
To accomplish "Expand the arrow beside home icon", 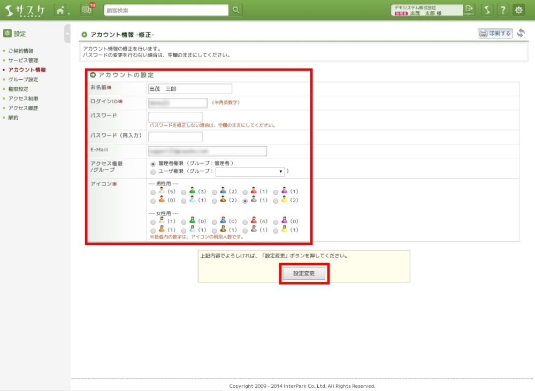I will [x=69, y=14].
